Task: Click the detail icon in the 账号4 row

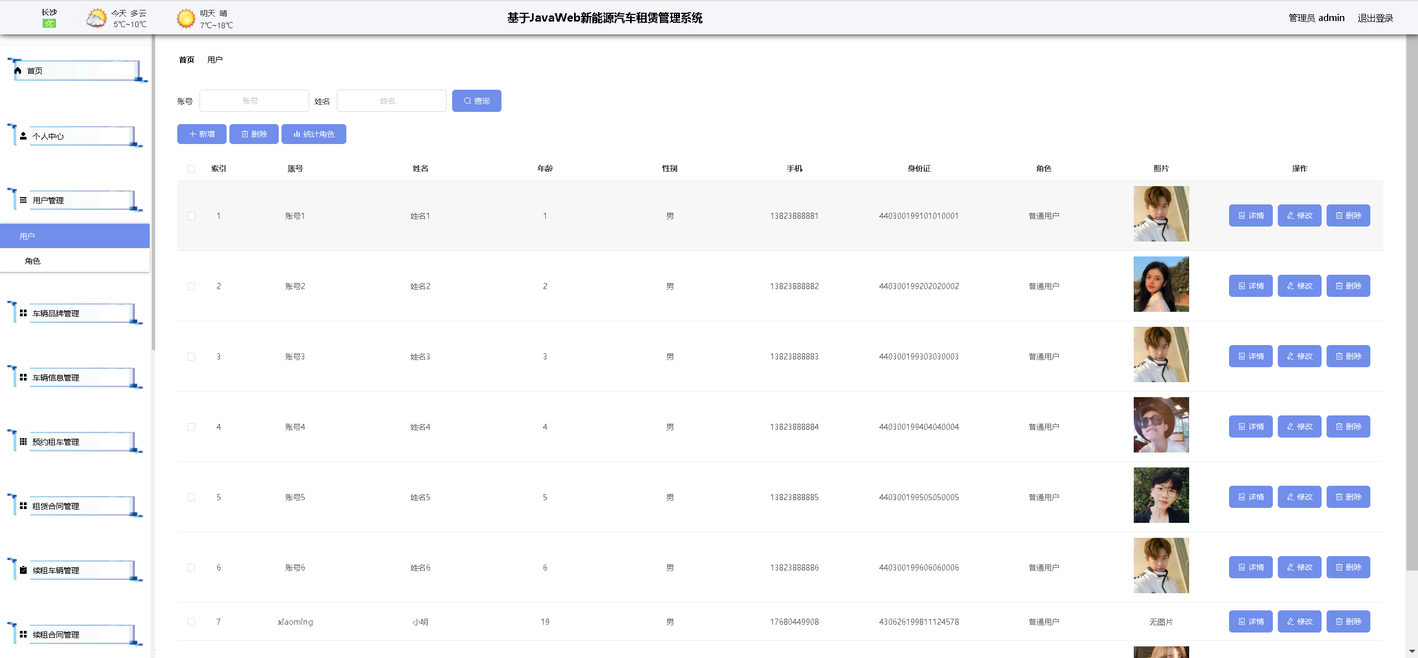Action: pyautogui.click(x=1242, y=426)
